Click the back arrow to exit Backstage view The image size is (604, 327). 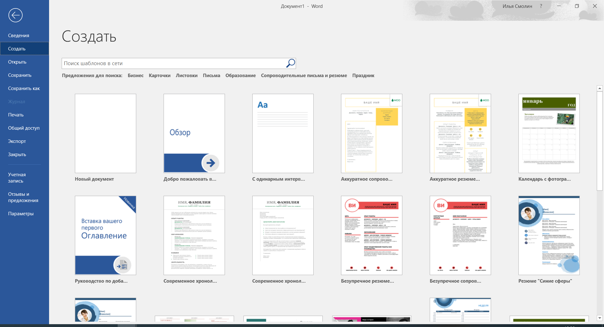[x=15, y=15]
